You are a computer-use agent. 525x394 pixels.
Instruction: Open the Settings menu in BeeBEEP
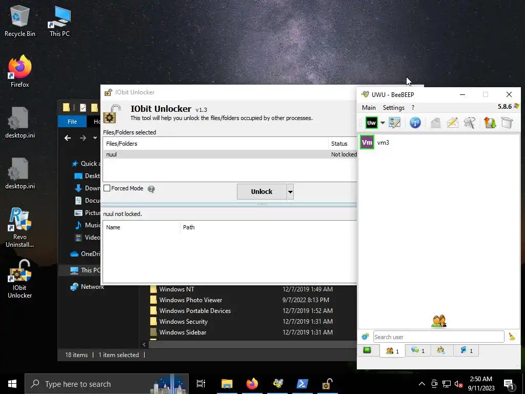[x=393, y=108]
